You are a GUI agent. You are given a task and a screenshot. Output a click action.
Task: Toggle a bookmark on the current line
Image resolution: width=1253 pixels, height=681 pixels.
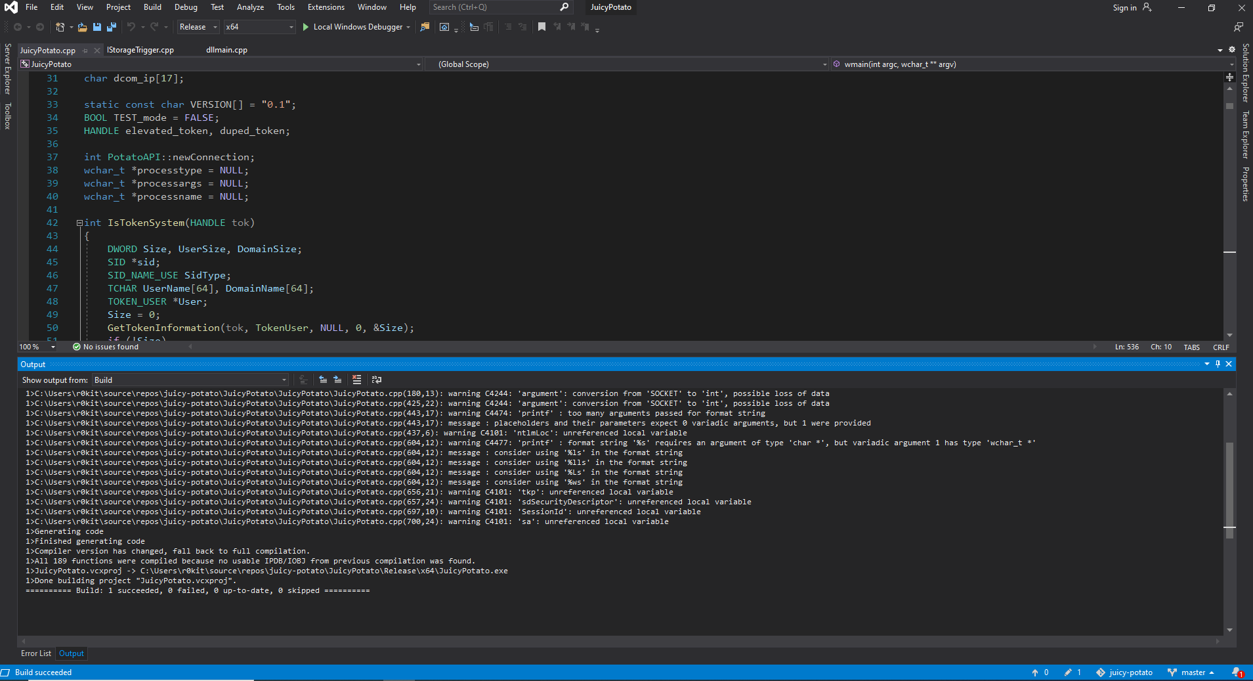coord(542,27)
